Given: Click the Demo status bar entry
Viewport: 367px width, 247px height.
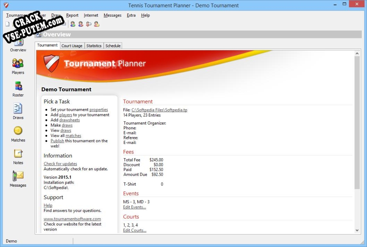Looking at the screenshot, I should click(x=11, y=241).
